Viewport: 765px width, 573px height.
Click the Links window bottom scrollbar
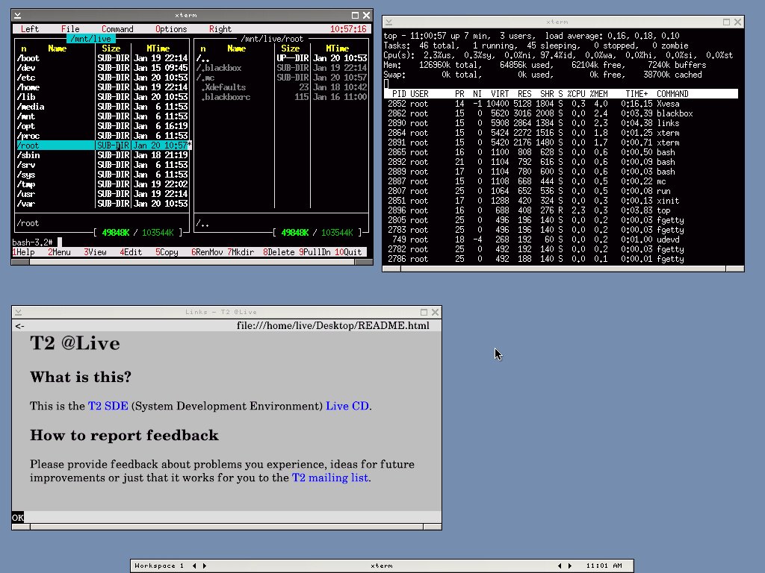[x=224, y=527]
